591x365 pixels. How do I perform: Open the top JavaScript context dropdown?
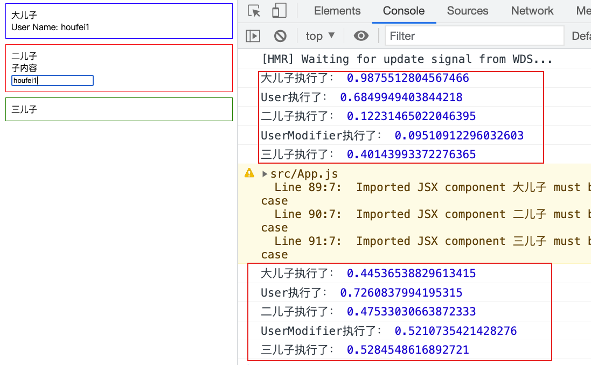coord(320,36)
